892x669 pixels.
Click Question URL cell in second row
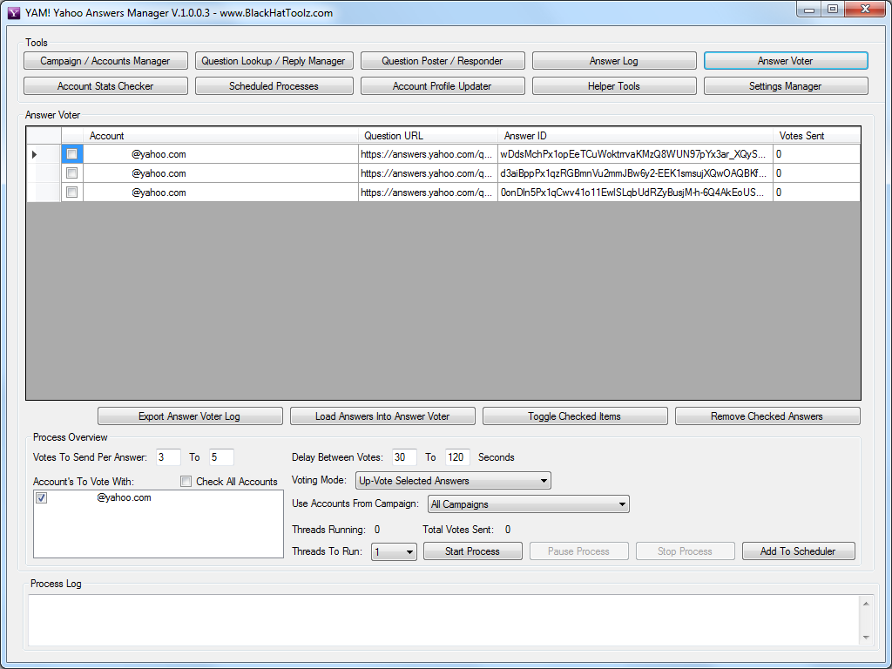tap(428, 173)
